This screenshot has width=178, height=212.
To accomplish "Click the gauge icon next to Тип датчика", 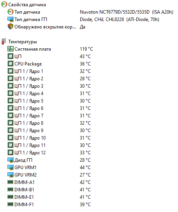I will [x=11, y=12].
